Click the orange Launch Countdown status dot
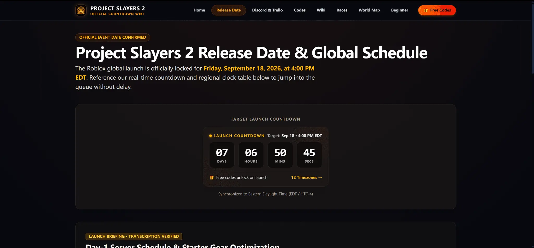The image size is (534, 248). [210, 136]
